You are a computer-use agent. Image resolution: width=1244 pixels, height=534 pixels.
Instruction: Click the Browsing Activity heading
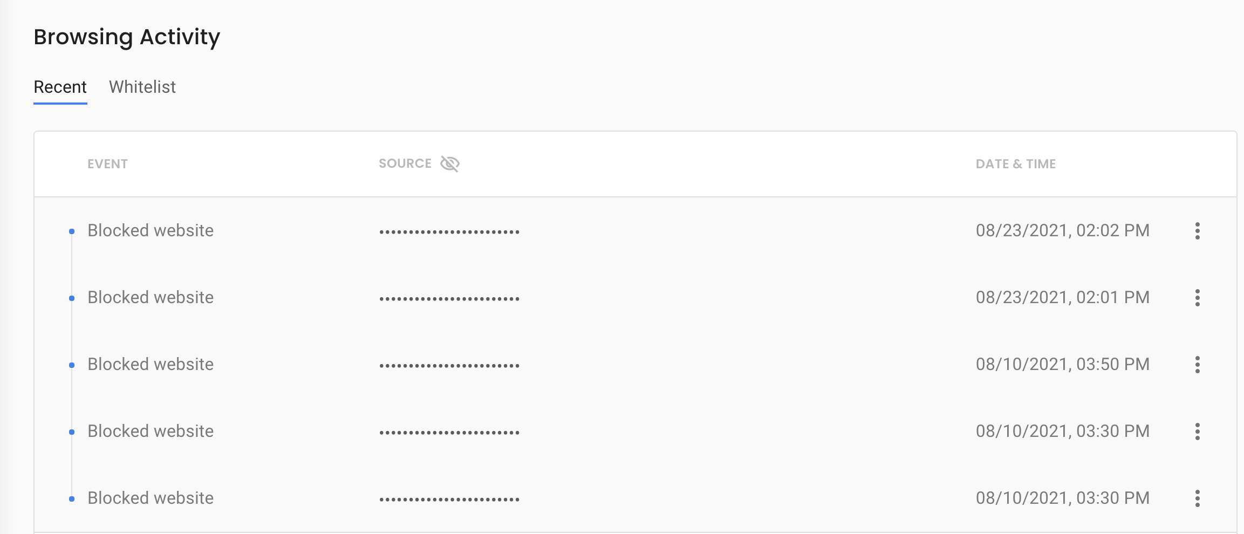click(x=127, y=37)
